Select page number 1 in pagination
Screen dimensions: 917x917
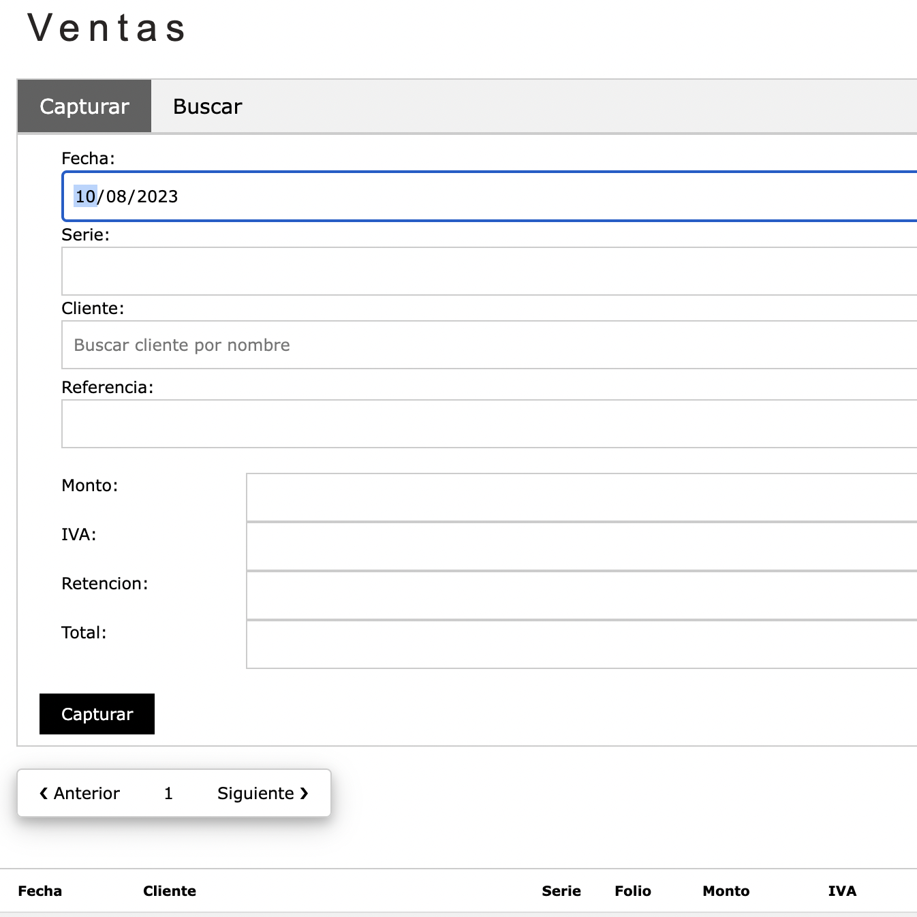(168, 793)
